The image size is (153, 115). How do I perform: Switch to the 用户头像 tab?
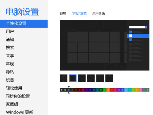[99, 13]
